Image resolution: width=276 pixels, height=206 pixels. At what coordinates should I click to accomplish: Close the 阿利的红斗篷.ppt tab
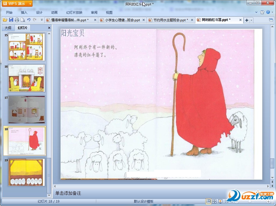(x=240, y=20)
